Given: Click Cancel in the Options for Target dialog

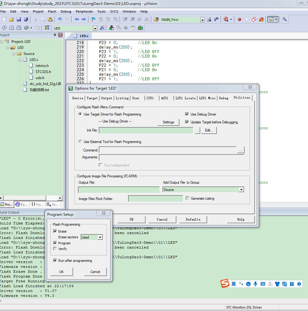Looking at the screenshot, I should coord(162,219).
